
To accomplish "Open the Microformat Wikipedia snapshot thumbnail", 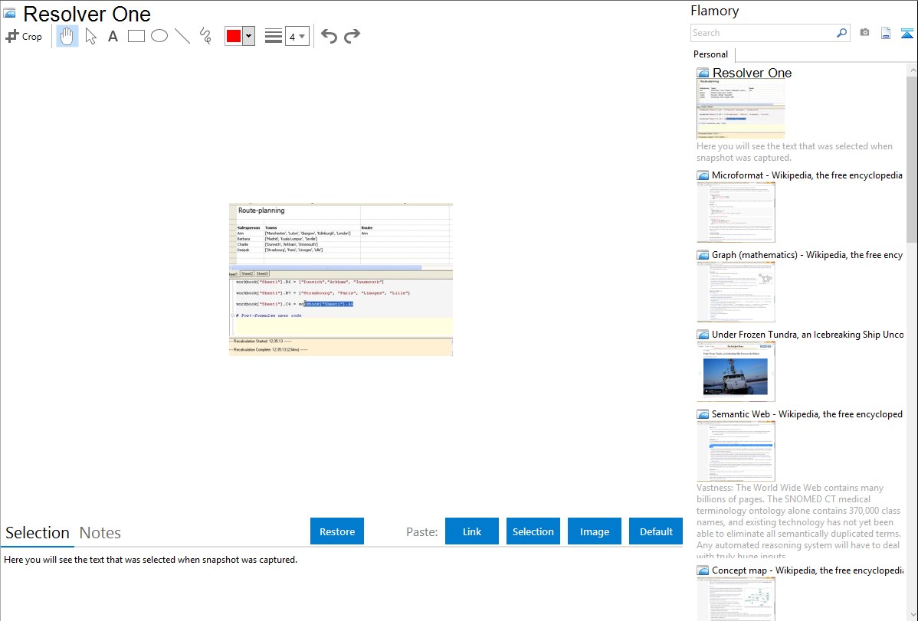I will pos(736,212).
